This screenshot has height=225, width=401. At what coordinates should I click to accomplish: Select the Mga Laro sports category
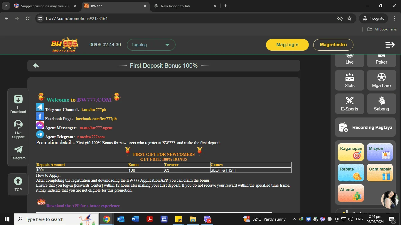point(381,80)
